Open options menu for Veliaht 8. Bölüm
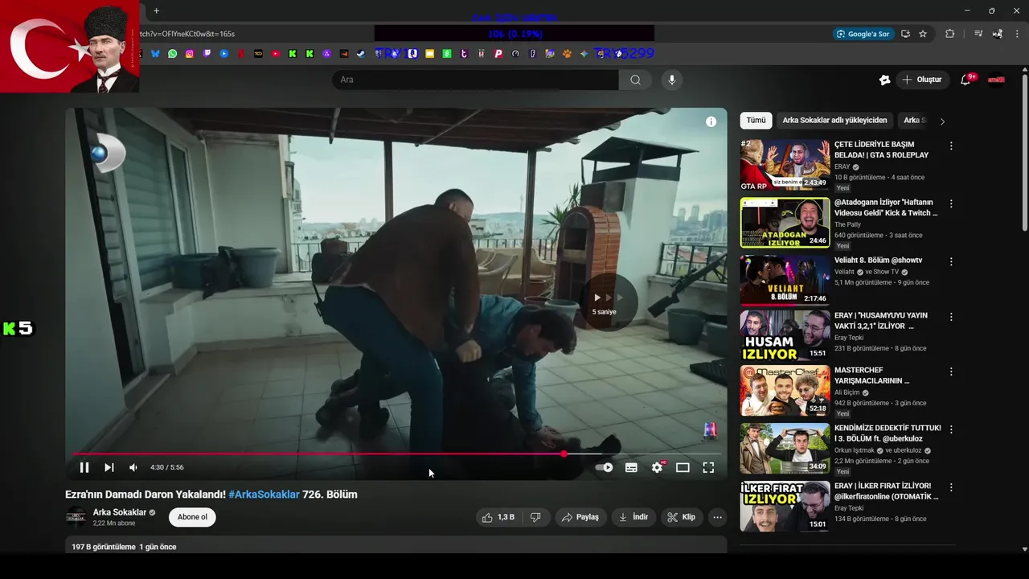1029x579 pixels. 951,262
